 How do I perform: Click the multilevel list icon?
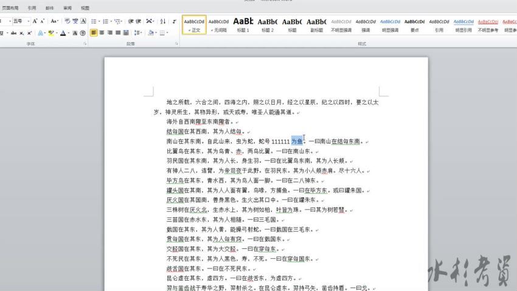[x=117, y=21]
